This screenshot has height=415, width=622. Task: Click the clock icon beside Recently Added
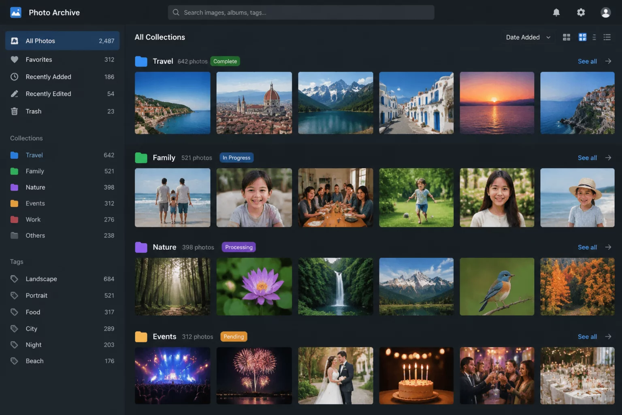point(15,77)
